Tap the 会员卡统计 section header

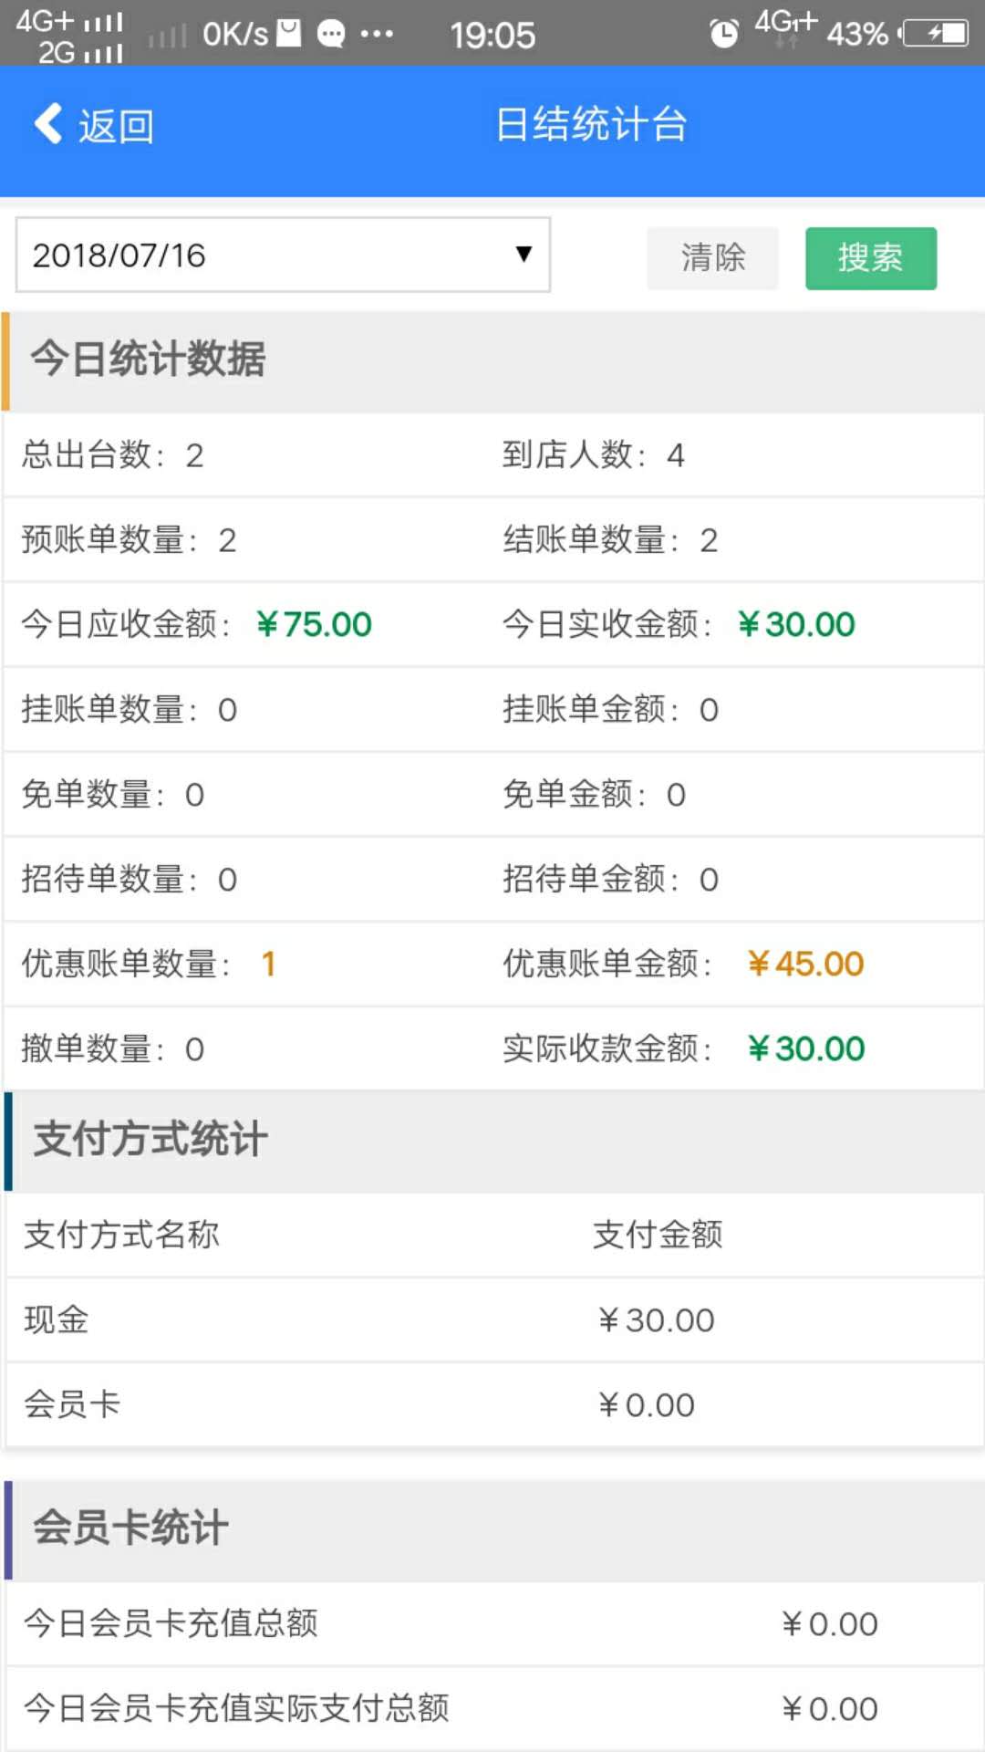tap(130, 1528)
